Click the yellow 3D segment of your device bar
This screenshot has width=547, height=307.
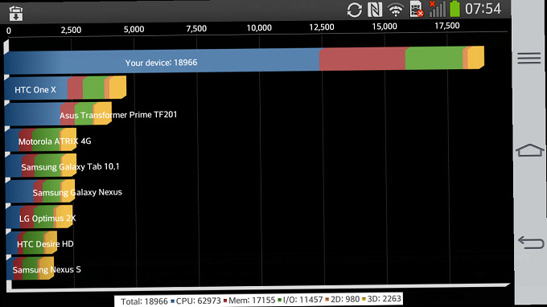(476, 58)
